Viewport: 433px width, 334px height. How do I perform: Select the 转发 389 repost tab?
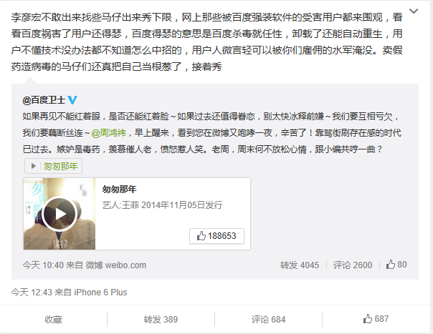point(161,319)
